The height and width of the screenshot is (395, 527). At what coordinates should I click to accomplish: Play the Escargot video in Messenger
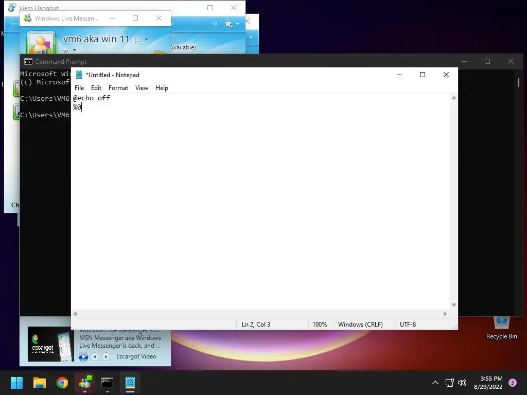coord(83,356)
